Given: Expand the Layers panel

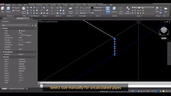Looking at the screenshot, I should [139, 16].
